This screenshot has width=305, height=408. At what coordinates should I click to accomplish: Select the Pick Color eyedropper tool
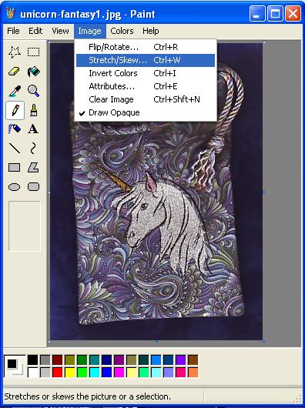15,91
